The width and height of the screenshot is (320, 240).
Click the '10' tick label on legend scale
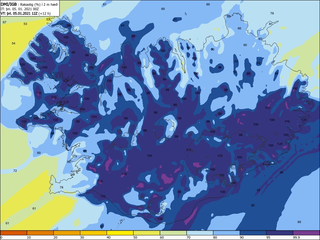(29, 237)
